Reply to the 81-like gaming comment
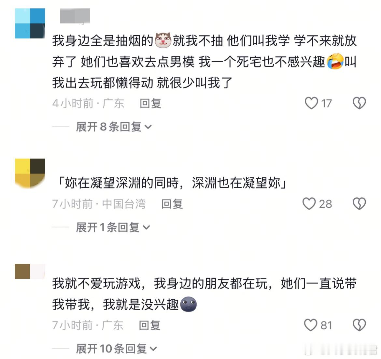381x359 pixels. click(x=149, y=325)
